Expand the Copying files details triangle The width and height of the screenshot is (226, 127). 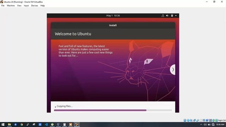click(55, 107)
